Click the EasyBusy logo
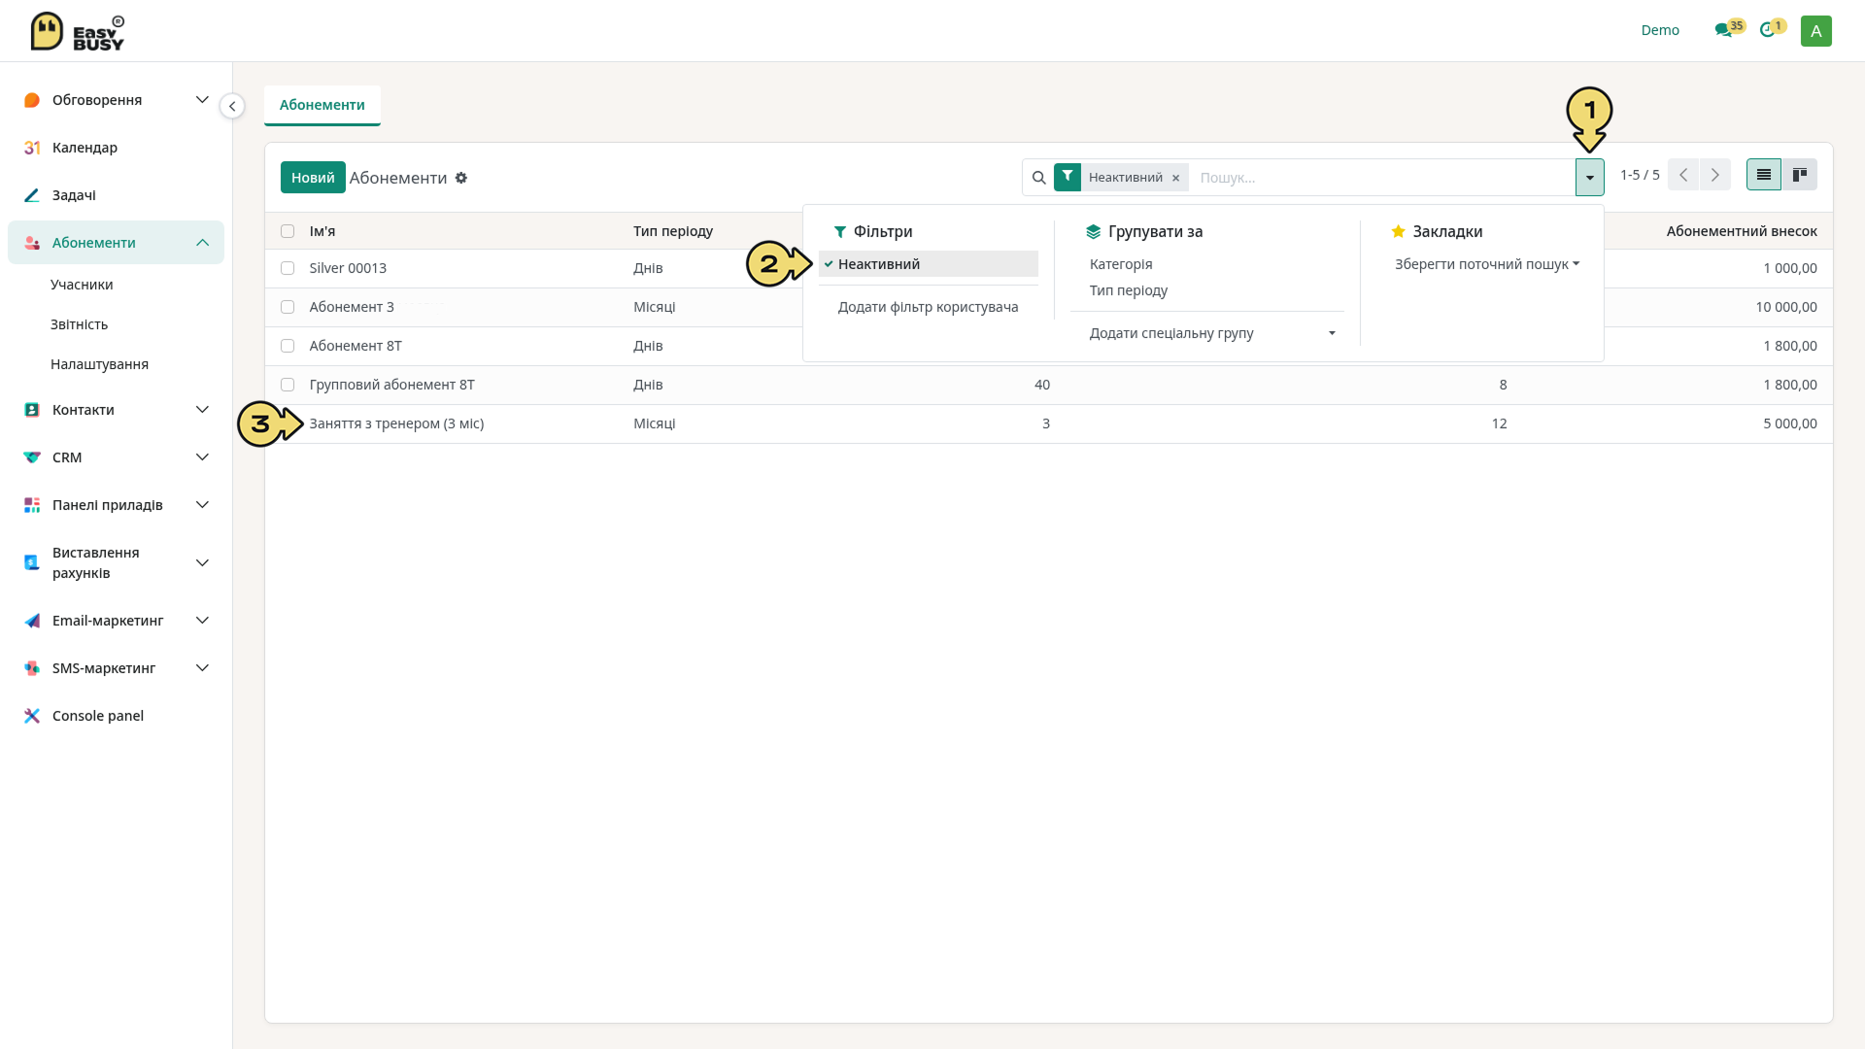1865x1049 pixels. [78, 31]
